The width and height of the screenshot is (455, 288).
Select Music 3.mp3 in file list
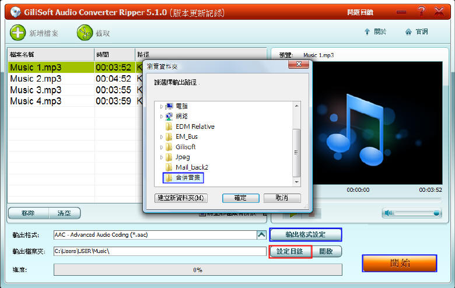pos(36,90)
